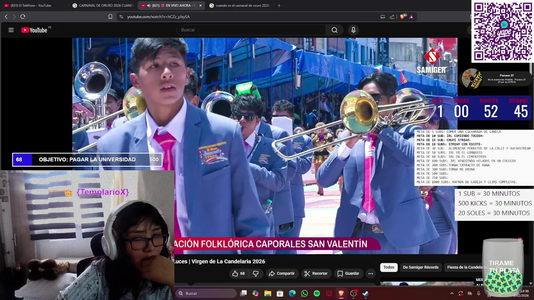Mute the EN VIVO AHORA tab's audio icon
This screenshot has height=300, width=534.
[149, 5]
